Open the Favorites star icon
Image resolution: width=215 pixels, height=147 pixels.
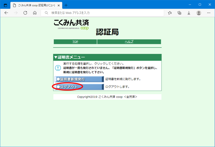coord(170,13)
